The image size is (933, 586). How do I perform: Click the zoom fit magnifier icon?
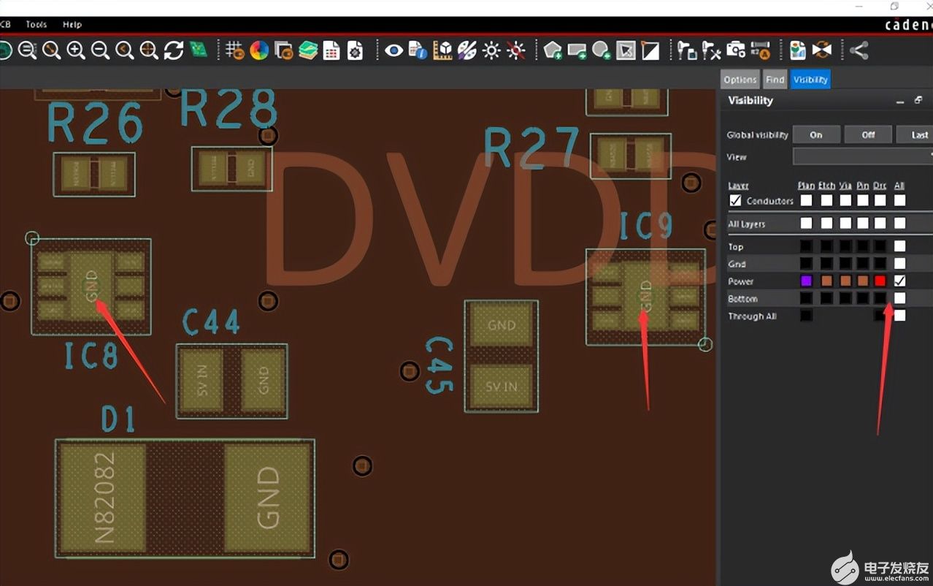point(28,50)
